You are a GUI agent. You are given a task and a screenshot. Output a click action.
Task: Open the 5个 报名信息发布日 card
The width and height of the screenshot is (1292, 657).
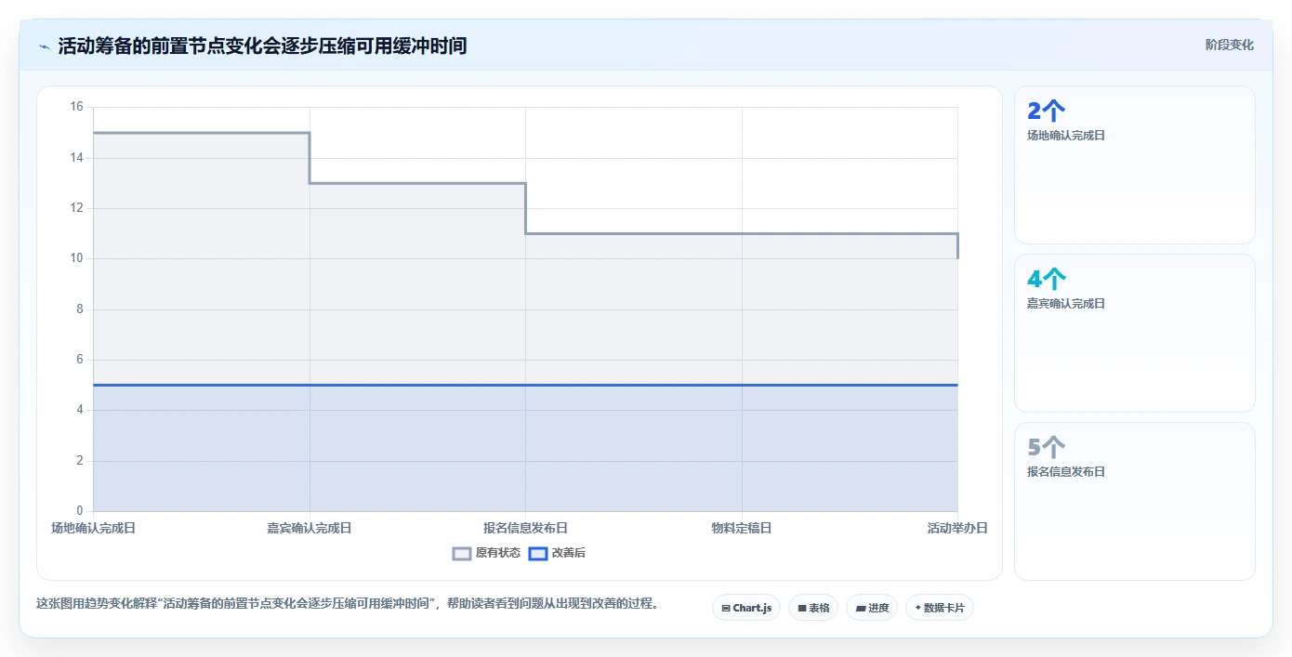click(x=1135, y=501)
